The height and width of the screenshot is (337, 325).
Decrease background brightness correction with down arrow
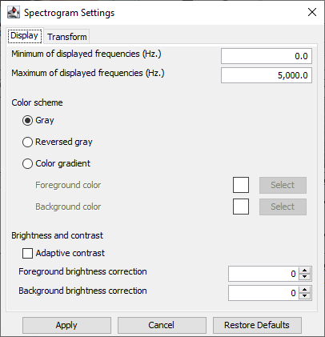pyautogui.click(x=305, y=296)
